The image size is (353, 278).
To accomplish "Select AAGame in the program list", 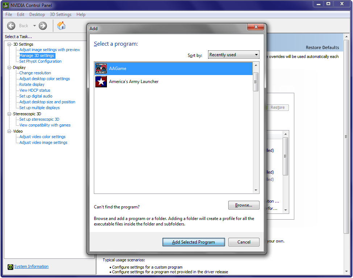I will click(174, 69).
